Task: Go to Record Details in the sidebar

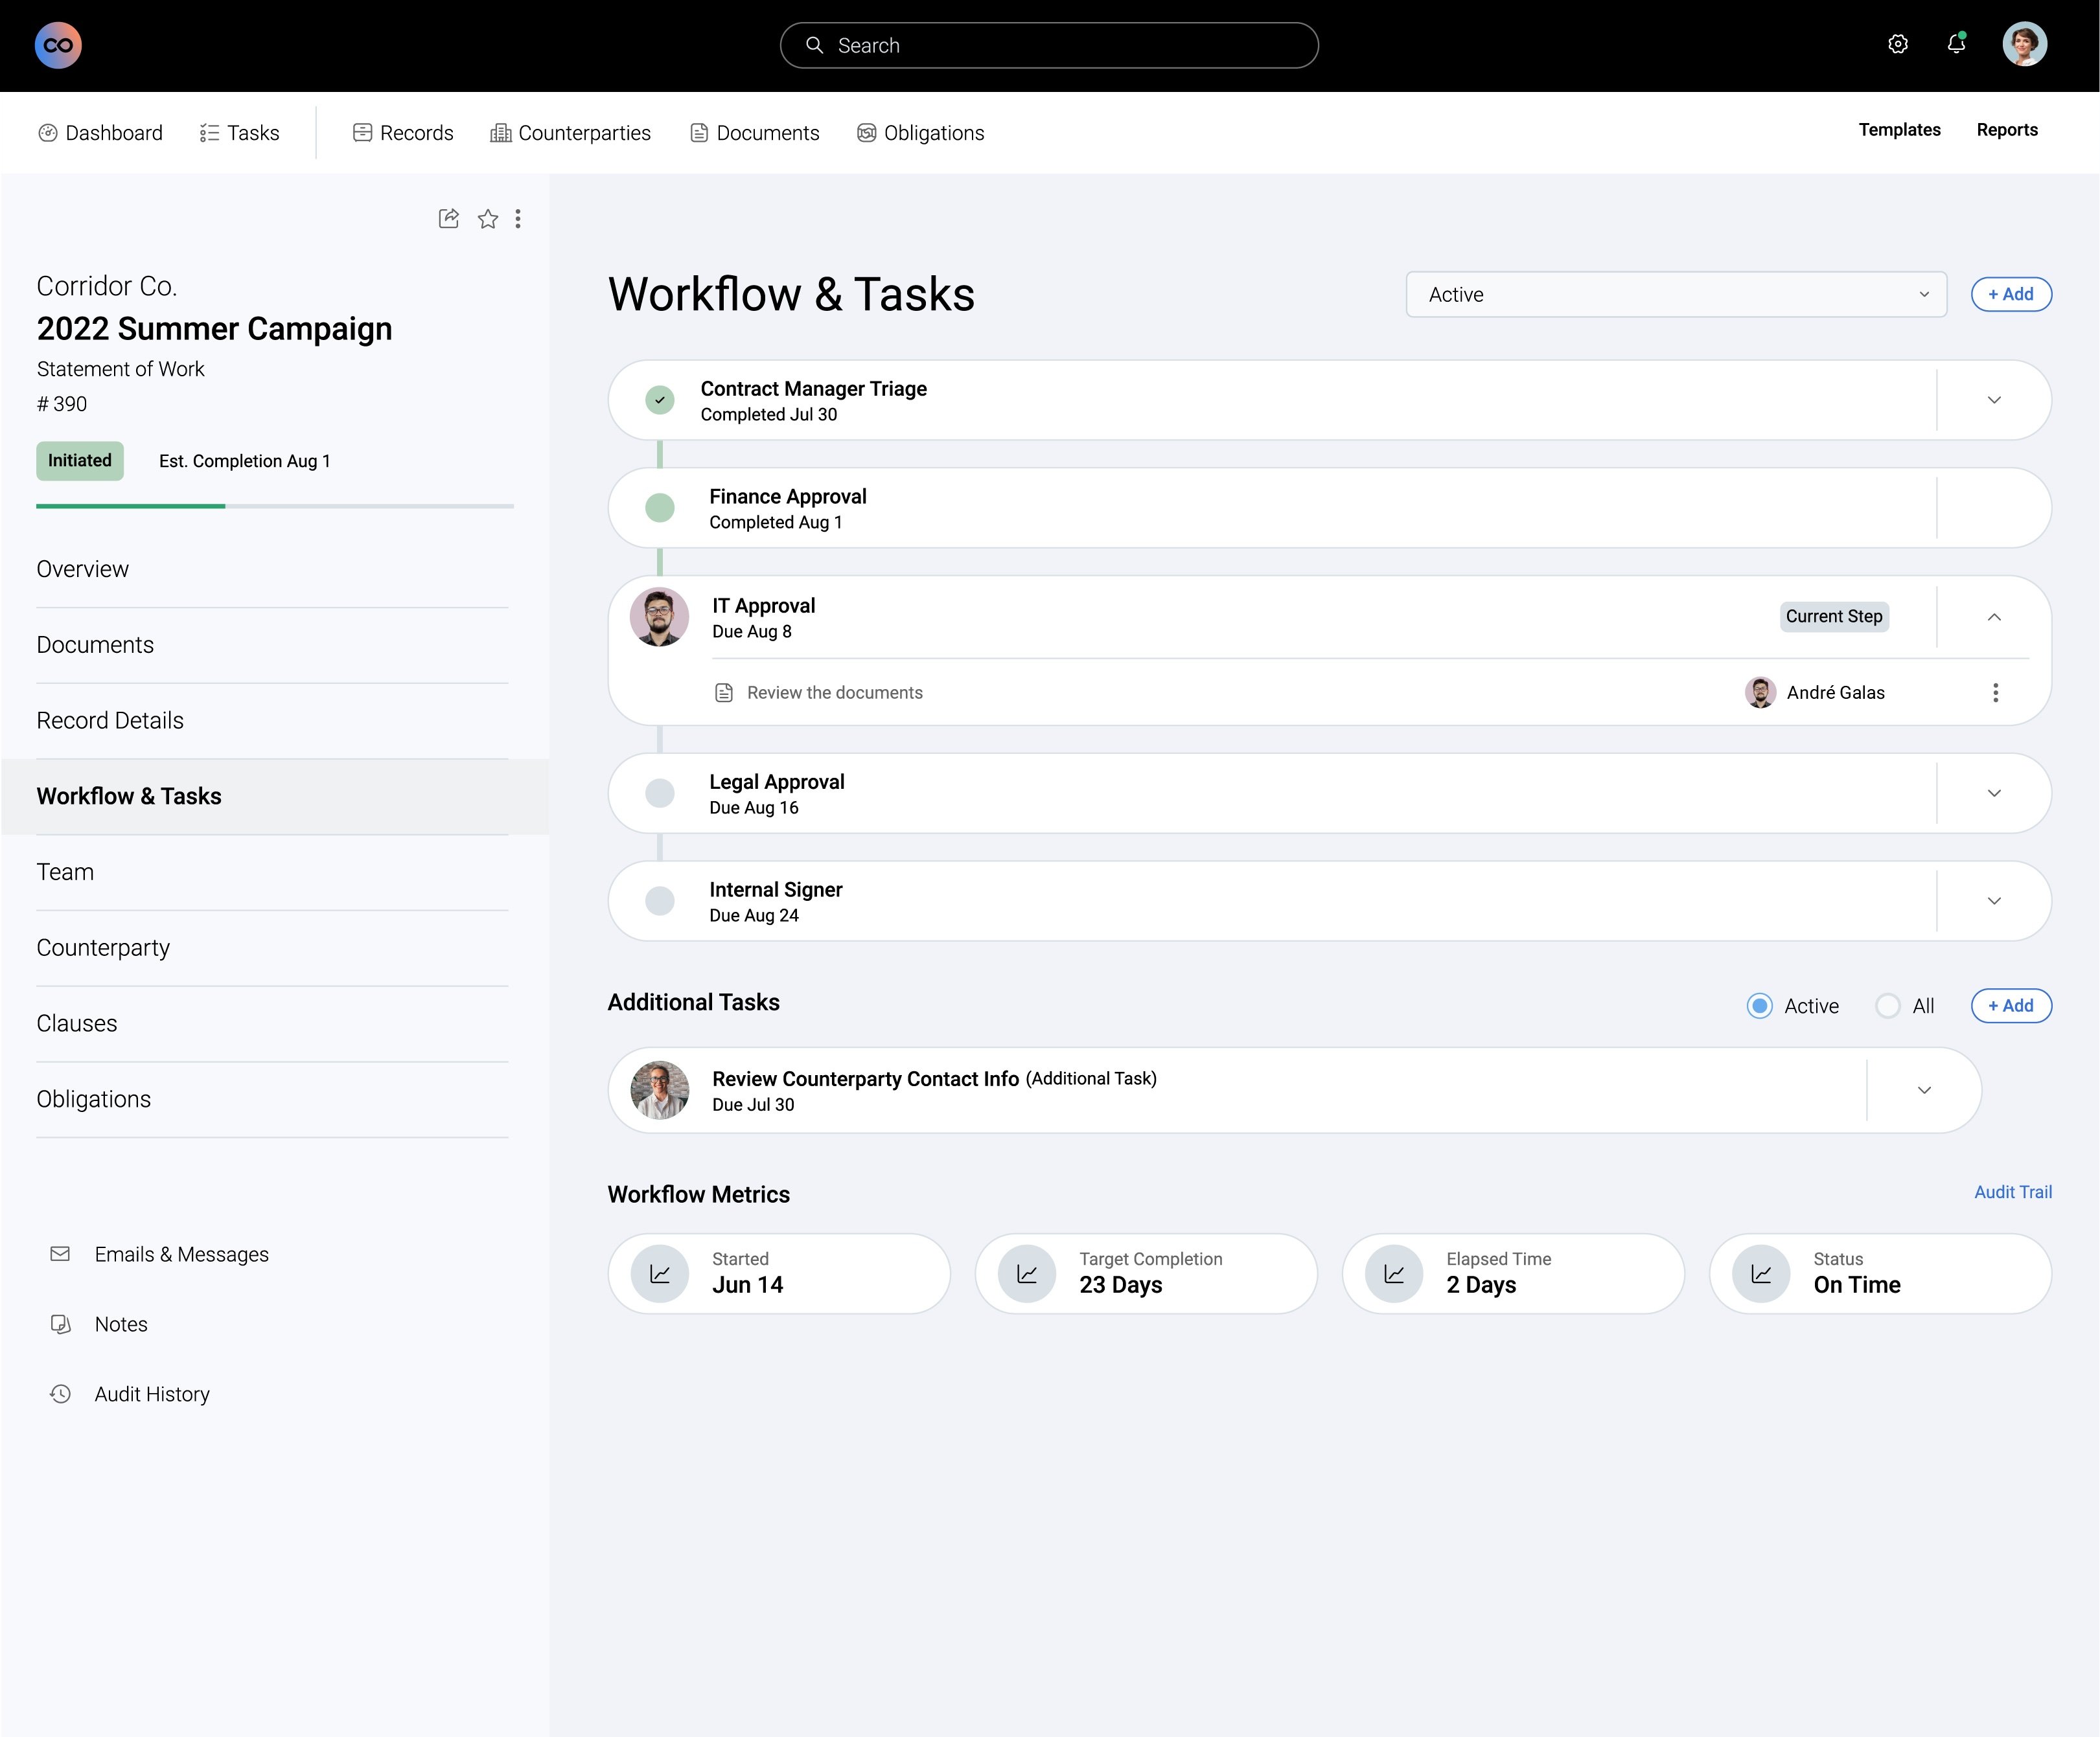Action: [110, 721]
